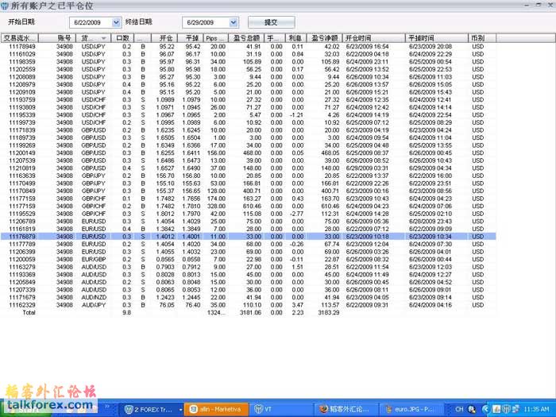The width and height of the screenshot is (556, 417).
Task: Click the 账号 column header
Action: pyautogui.click(x=65, y=37)
